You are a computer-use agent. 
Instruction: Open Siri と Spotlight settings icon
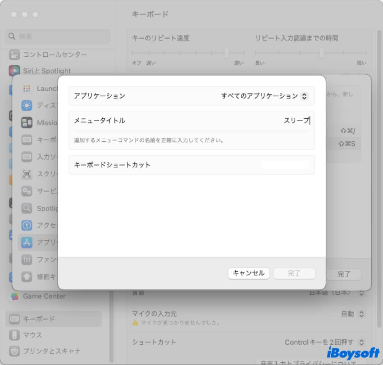14,71
